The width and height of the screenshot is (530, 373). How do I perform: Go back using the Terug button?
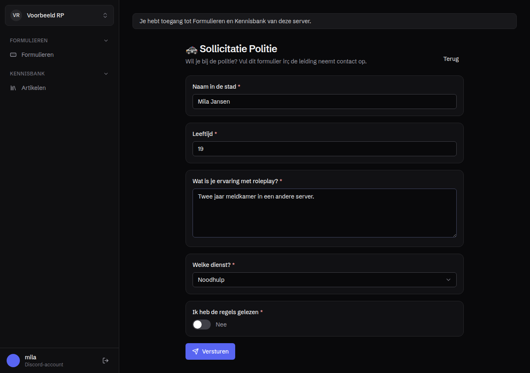pos(451,59)
